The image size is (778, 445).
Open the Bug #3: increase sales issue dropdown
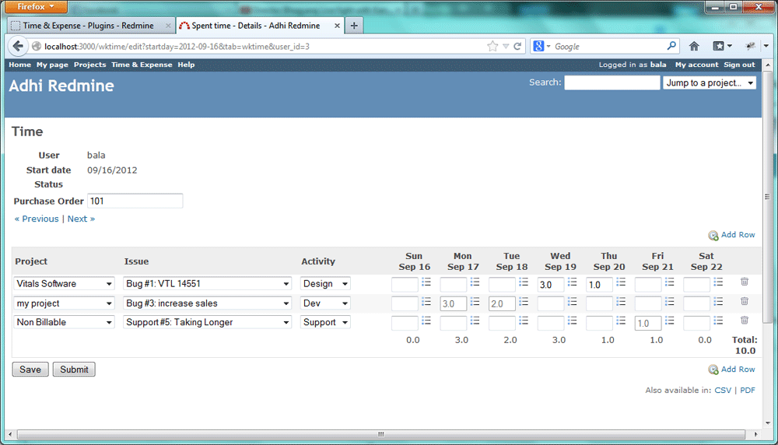(x=207, y=303)
